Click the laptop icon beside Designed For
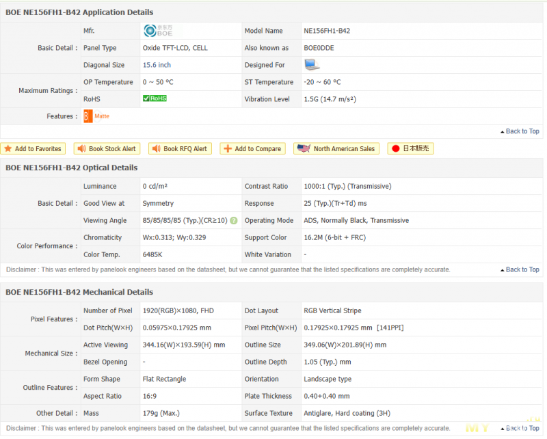The height and width of the screenshot is (439, 547). (312, 65)
